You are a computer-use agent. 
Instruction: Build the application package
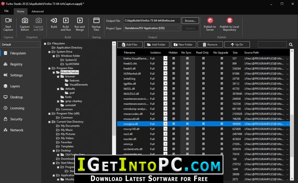pos(54,23)
